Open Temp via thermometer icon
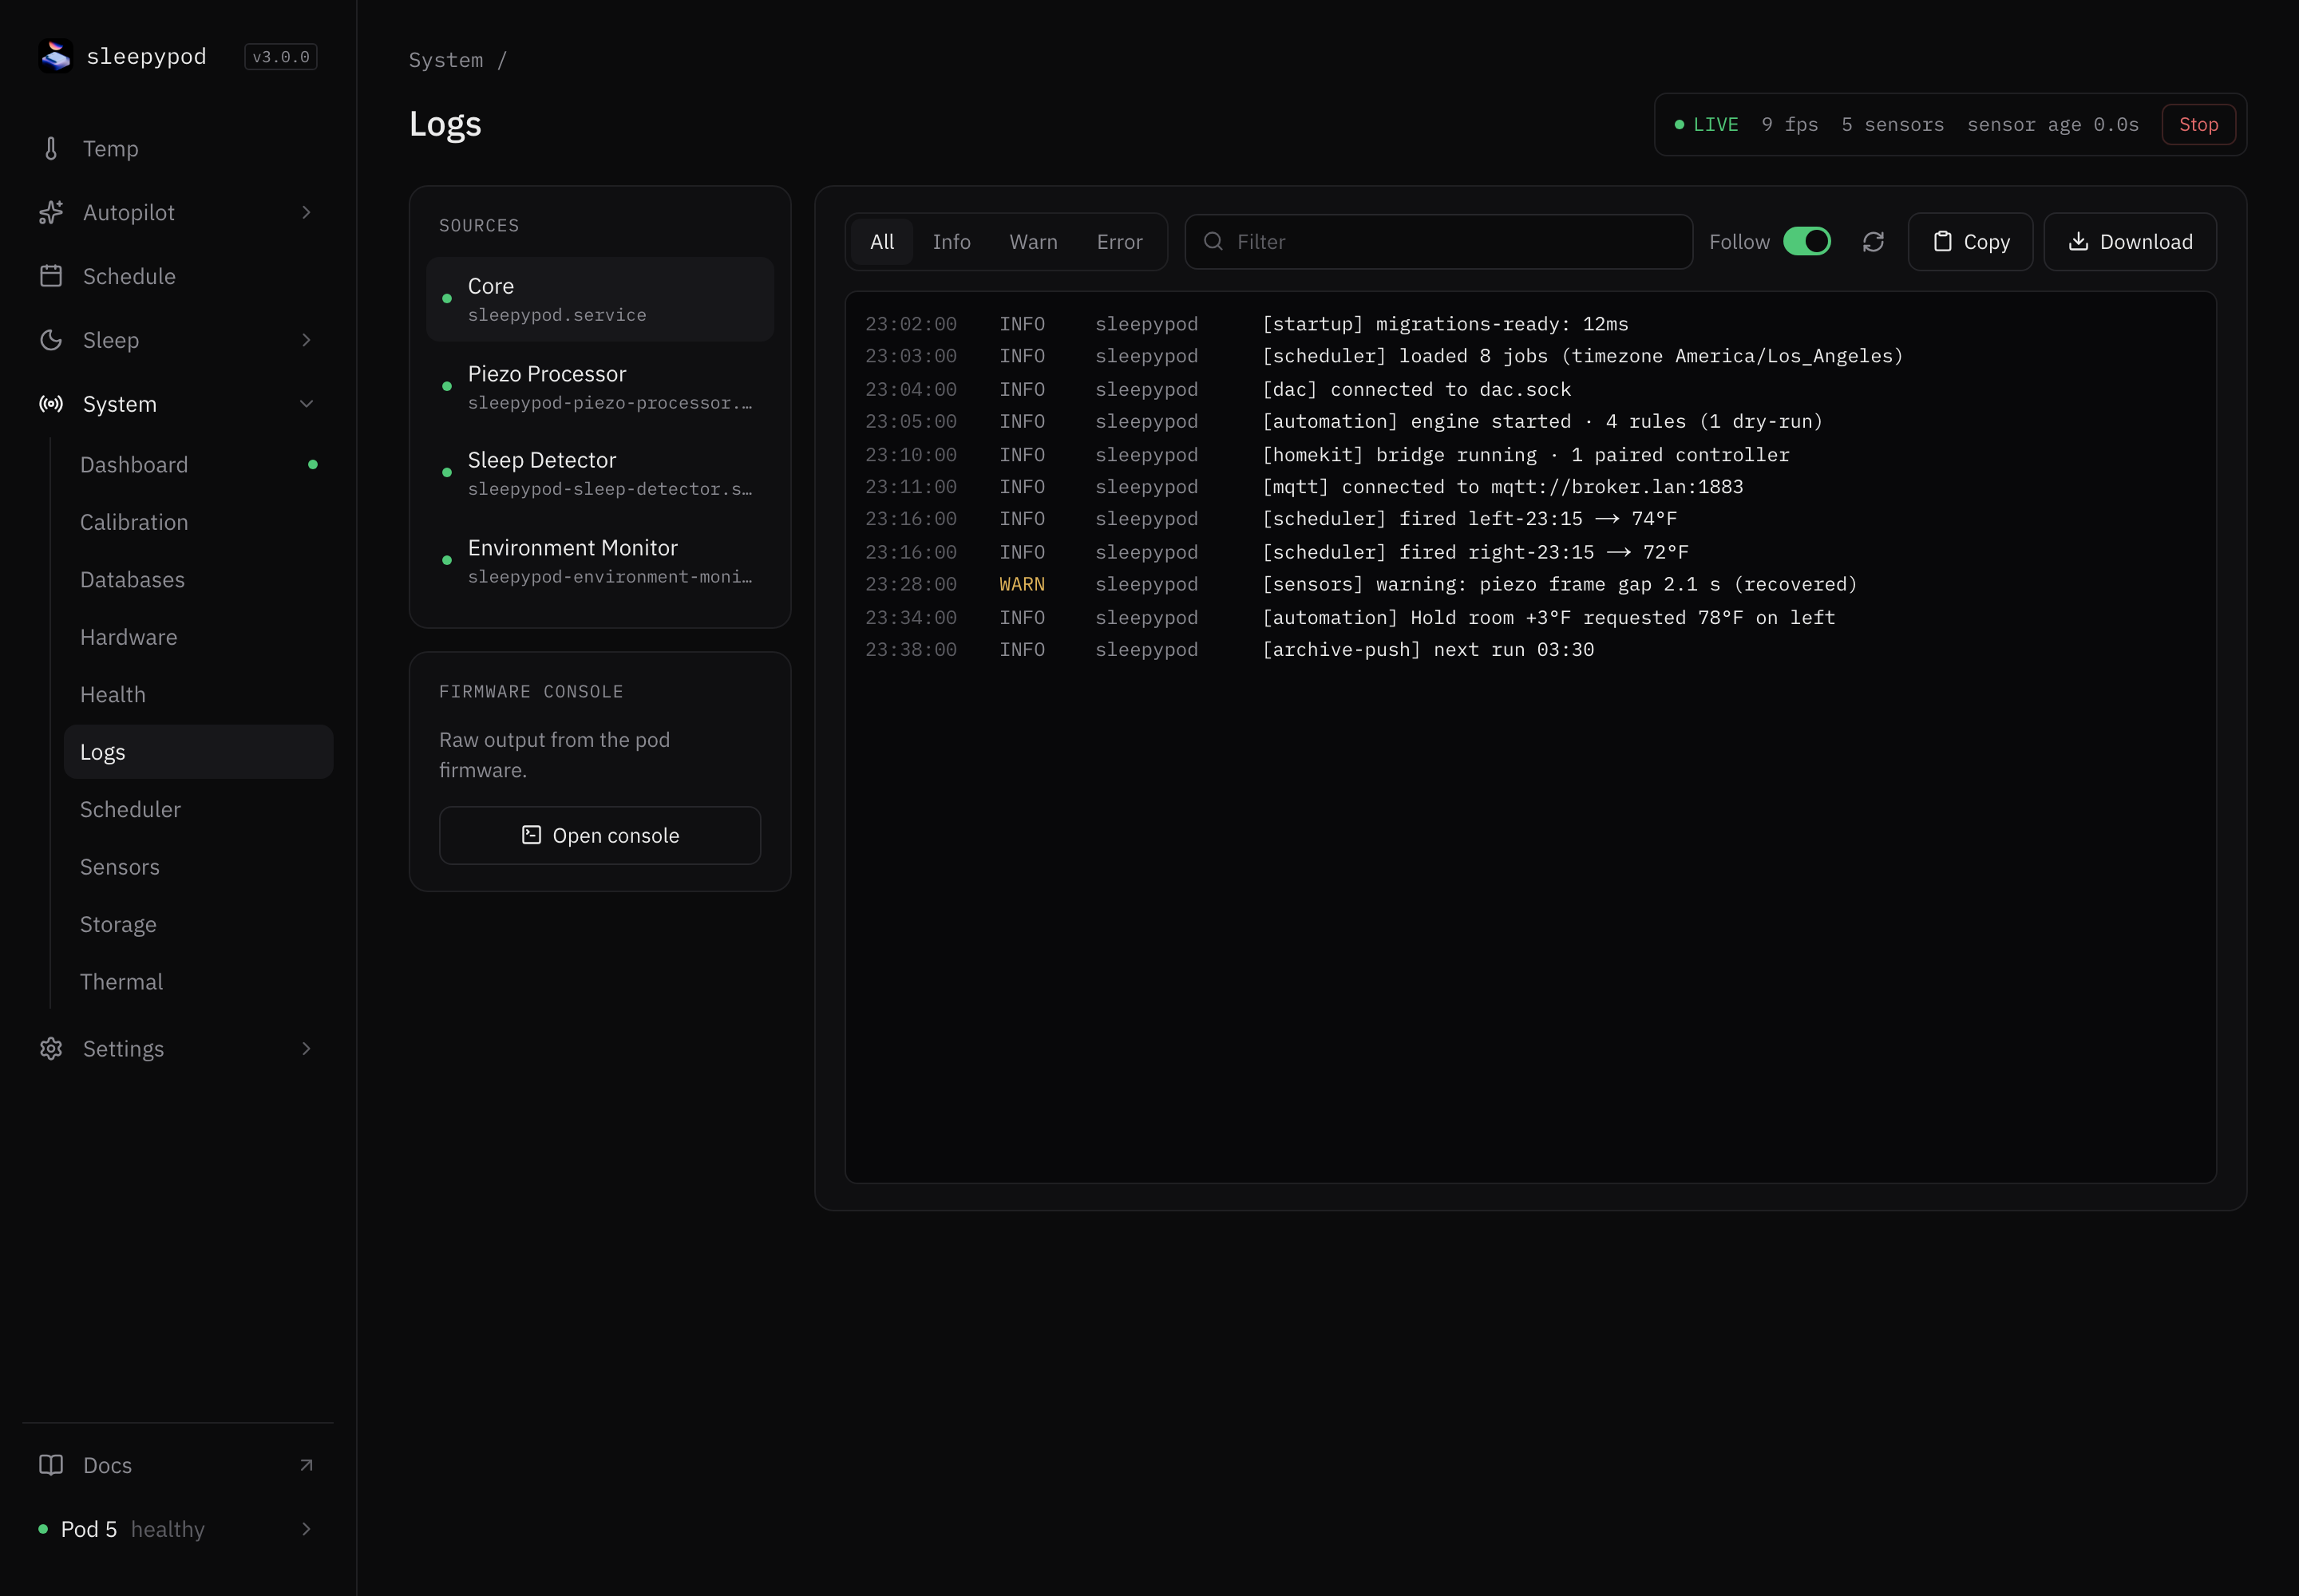This screenshot has width=2299, height=1596. coord(51,149)
